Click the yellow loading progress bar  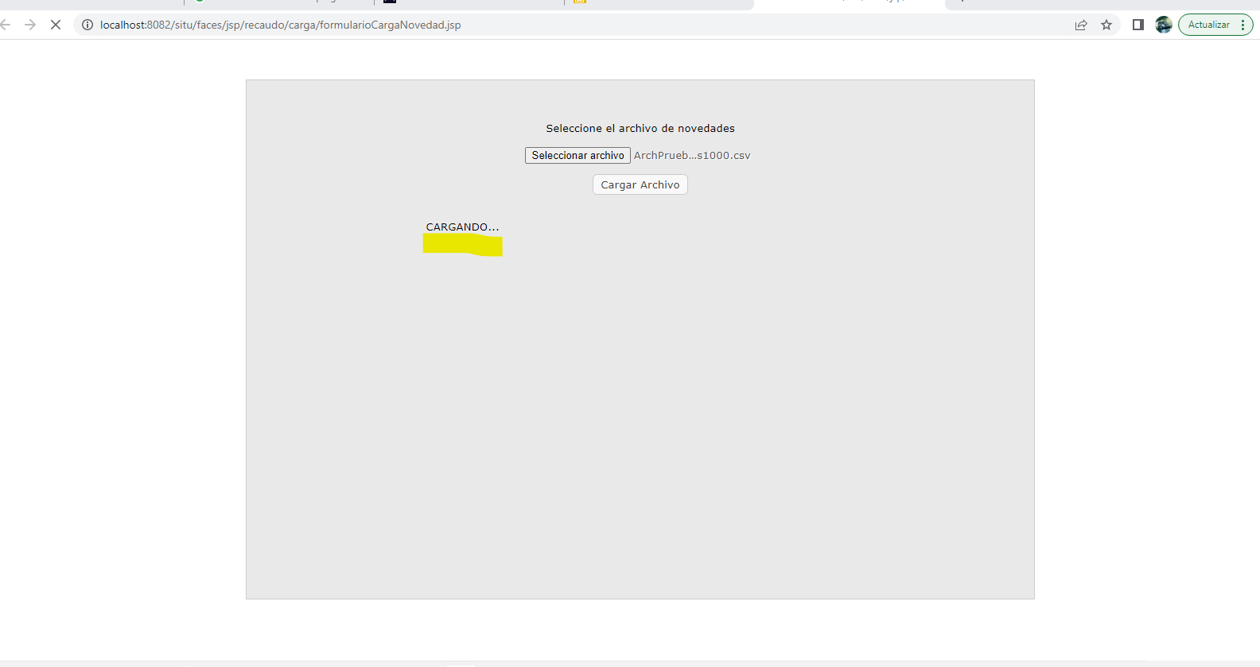pyautogui.click(x=462, y=245)
